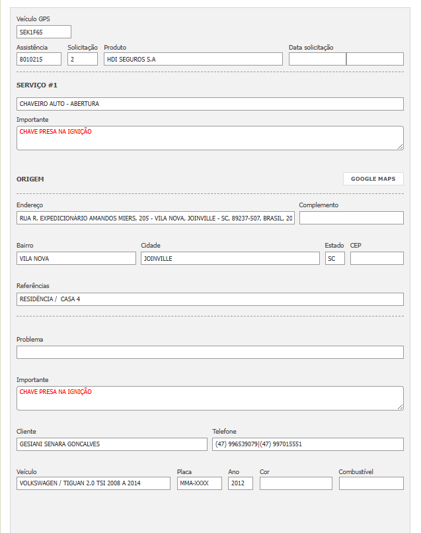Viewport: 421px width, 533px height.
Task: Focus the Telefone field
Action: 307,444
